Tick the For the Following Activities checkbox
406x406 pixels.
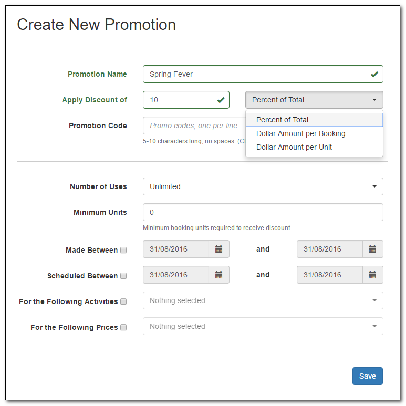coord(123,301)
